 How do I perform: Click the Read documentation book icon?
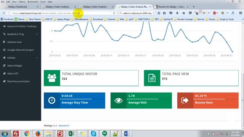point(4,81)
